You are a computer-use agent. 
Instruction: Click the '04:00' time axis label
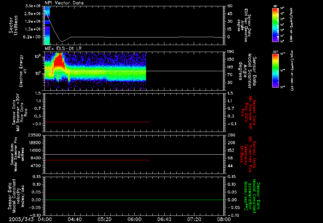[45, 219]
